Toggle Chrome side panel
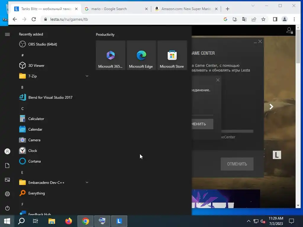Image resolution: width=303 pixels, height=227 pixels. tap(275, 19)
